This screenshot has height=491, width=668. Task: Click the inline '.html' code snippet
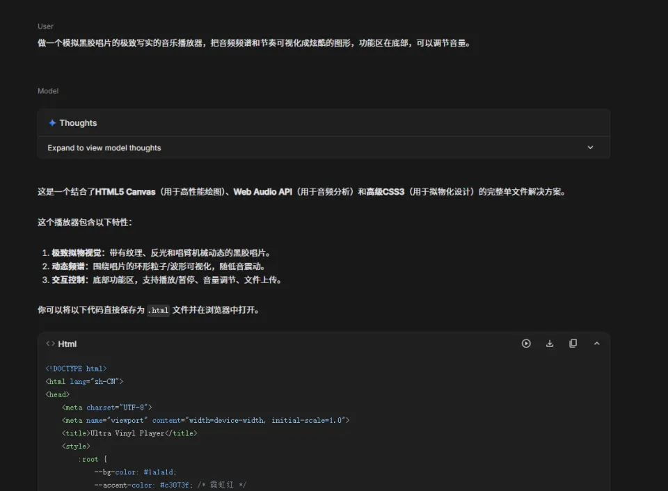coord(159,310)
